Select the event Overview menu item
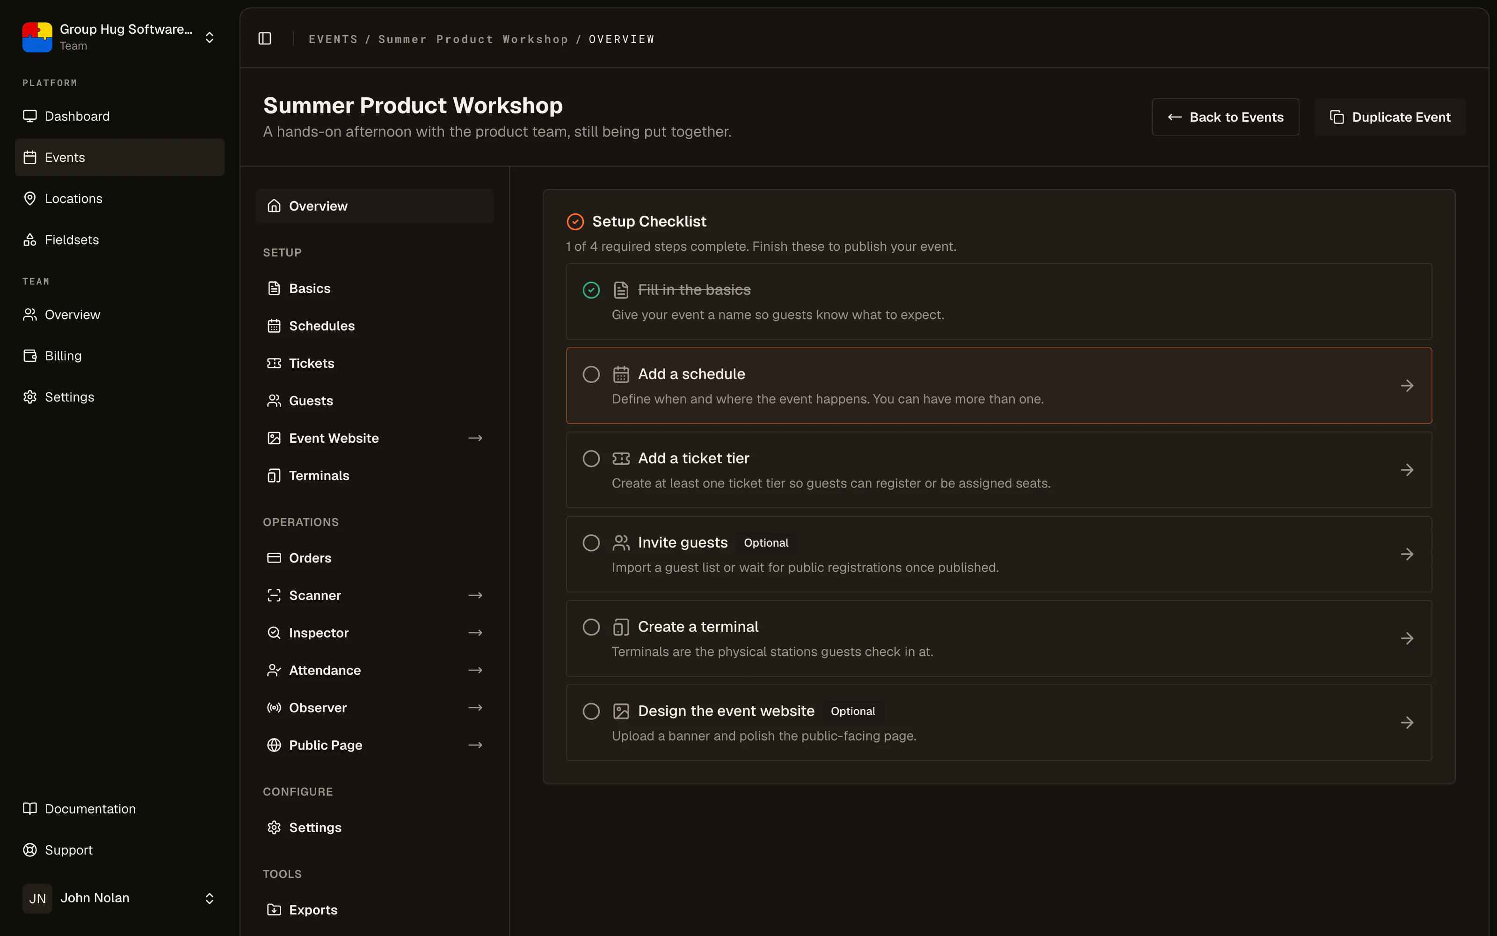Screen dimensions: 1497x936 click(x=375, y=206)
